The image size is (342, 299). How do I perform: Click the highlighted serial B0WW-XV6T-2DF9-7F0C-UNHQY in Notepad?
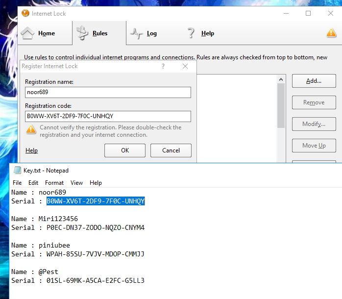[x=96, y=201]
